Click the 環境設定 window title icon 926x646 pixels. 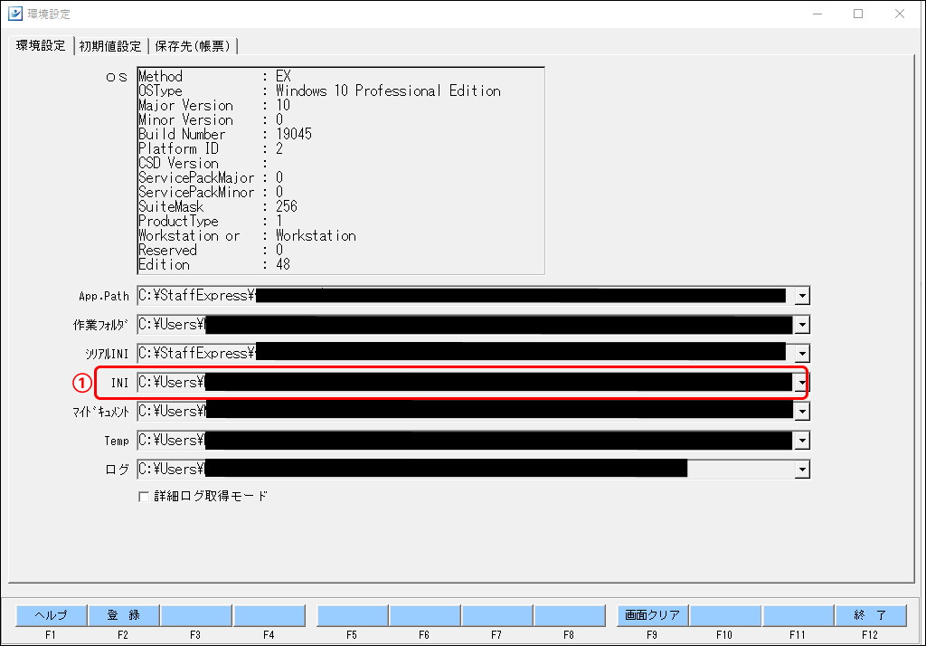click(15, 14)
